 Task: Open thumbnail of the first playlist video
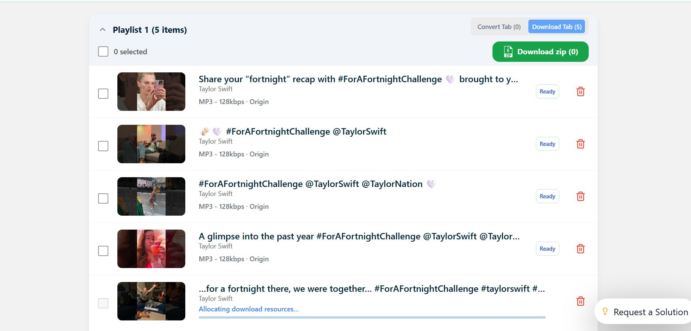coord(151,92)
